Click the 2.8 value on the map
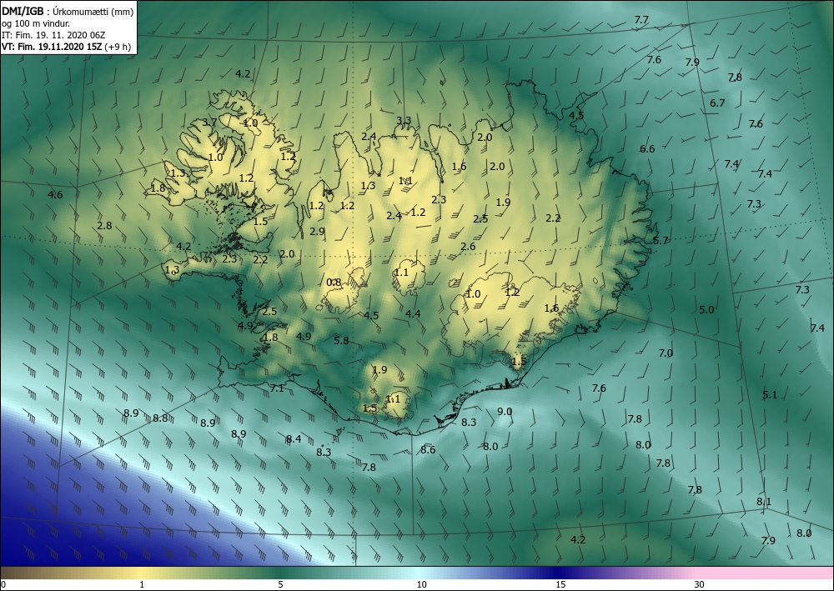834x591 pixels. tap(105, 225)
